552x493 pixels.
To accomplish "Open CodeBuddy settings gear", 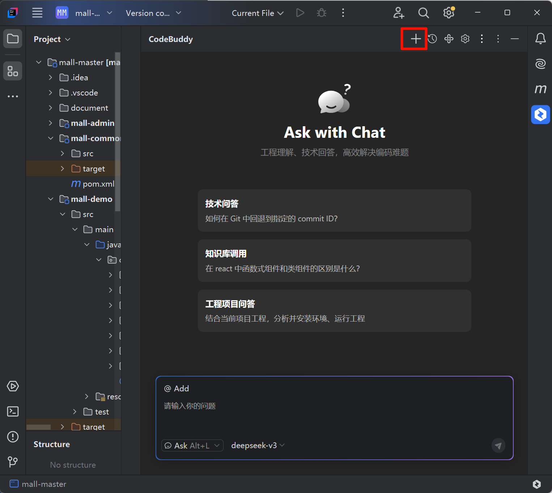I will tap(465, 39).
